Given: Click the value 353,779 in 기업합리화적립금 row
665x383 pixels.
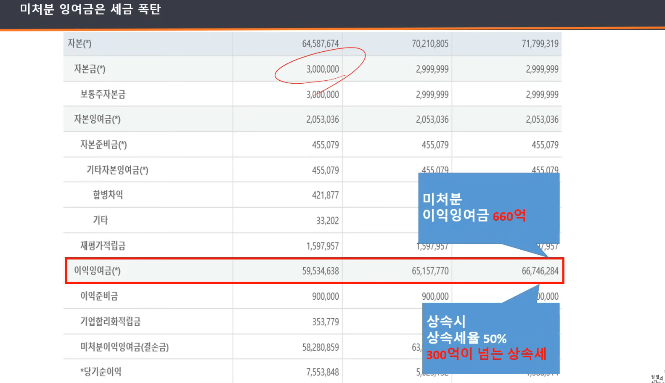Looking at the screenshot, I should click(325, 322).
